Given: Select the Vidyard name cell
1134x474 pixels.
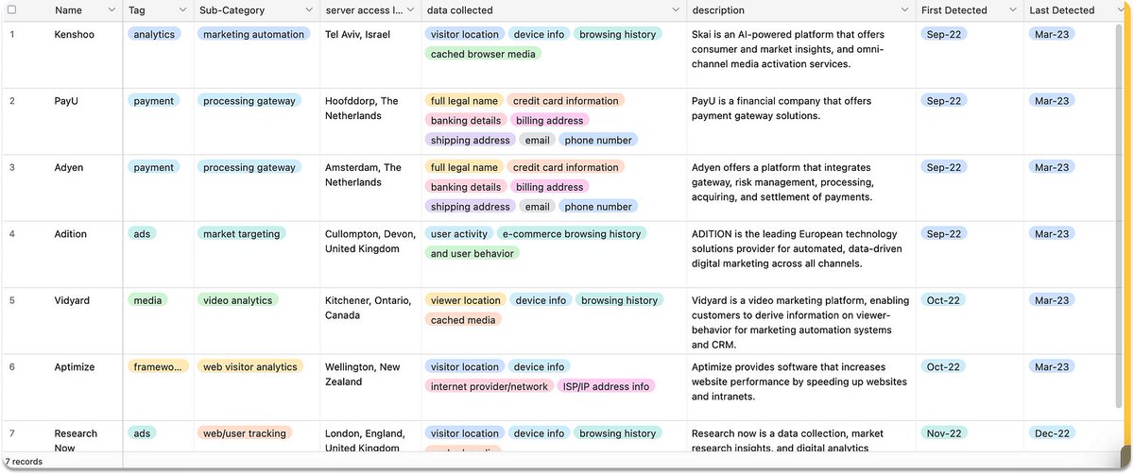Looking at the screenshot, I should 85,321.
